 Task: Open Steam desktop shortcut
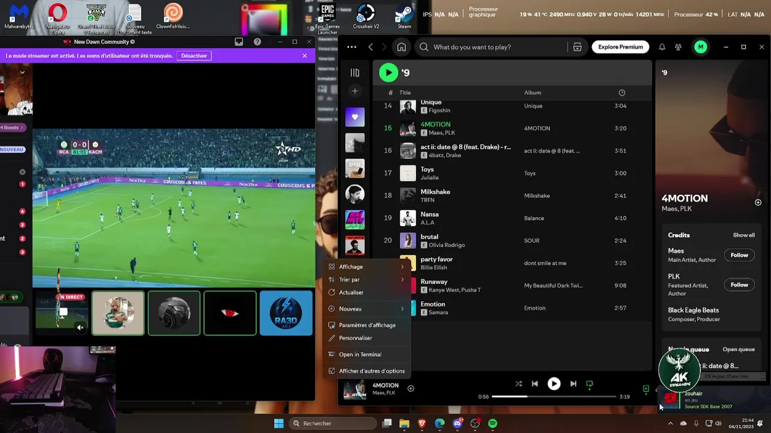(x=404, y=17)
